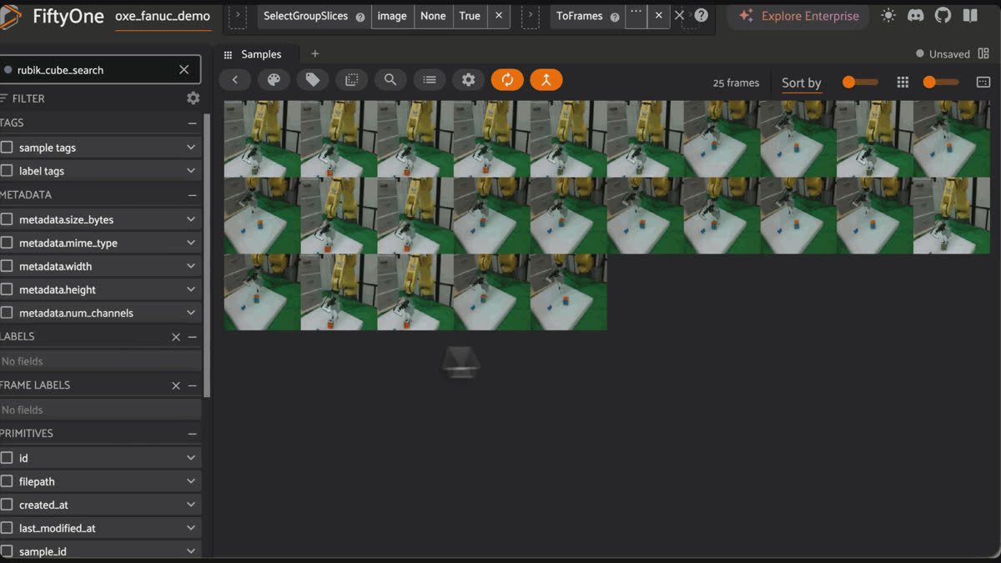Viewport: 1001px width, 563px height.
Task: Open ToFrames help icon
Action: point(615,17)
